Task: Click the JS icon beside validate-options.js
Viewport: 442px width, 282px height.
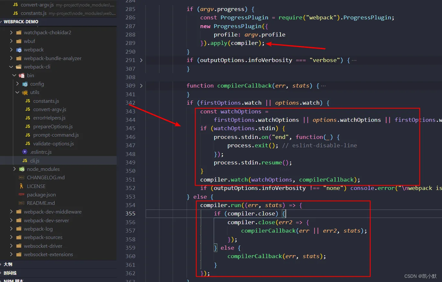Action: (28, 143)
